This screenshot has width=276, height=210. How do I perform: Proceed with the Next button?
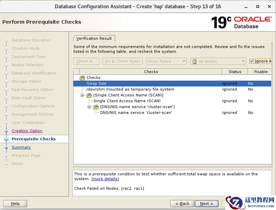207,203
